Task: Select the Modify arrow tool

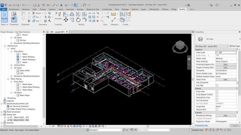Action: pyautogui.click(x=5, y=16)
